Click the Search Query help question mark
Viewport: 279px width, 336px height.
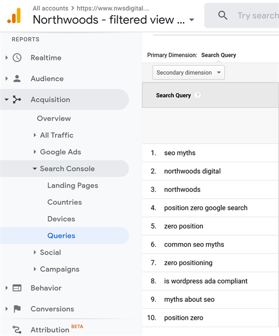pyautogui.click(x=198, y=95)
